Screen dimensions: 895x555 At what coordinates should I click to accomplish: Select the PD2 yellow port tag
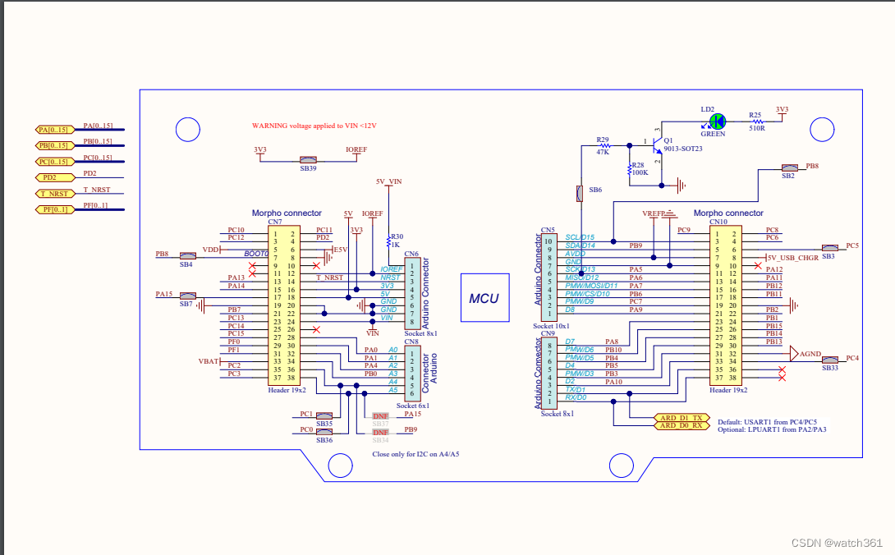coord(54,177)
